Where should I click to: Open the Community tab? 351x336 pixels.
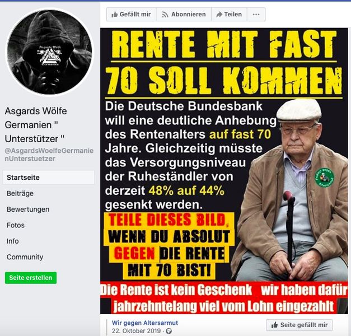pyautogui.click(x=25, y=257)
